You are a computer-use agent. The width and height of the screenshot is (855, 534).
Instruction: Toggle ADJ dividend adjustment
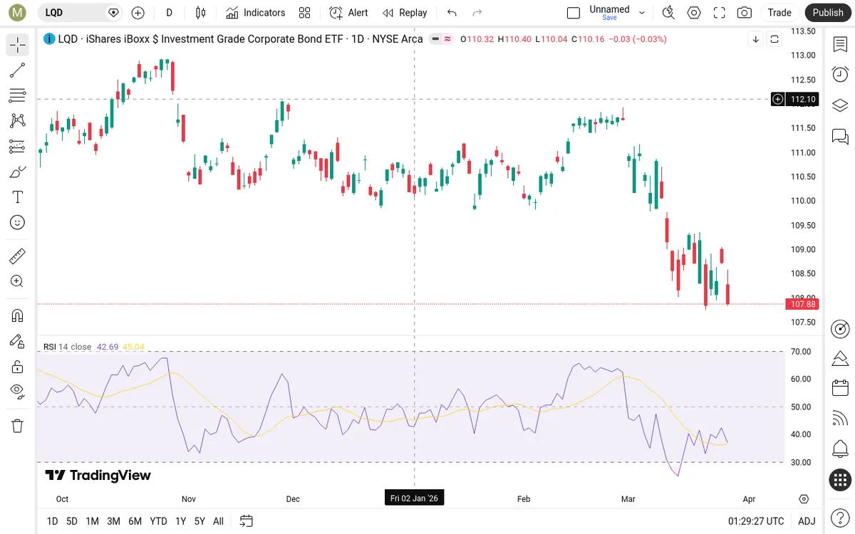(x=807, y=521)
